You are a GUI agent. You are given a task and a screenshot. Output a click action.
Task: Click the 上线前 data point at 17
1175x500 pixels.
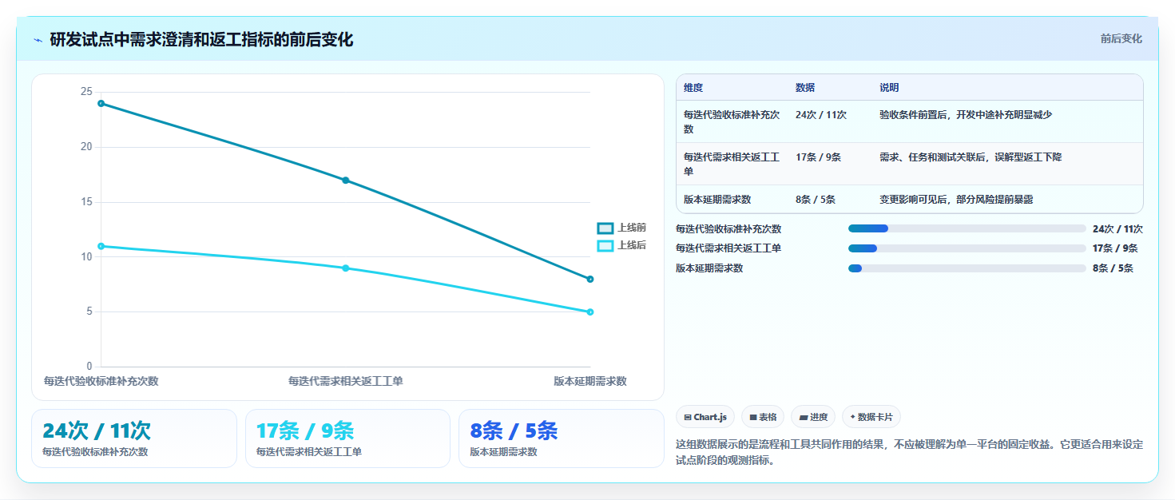click(346, 181)
